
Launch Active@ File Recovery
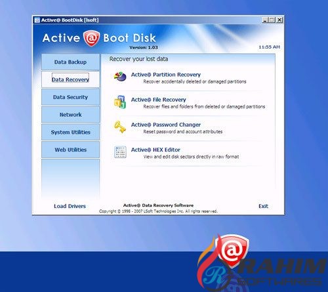click(159, 100)
